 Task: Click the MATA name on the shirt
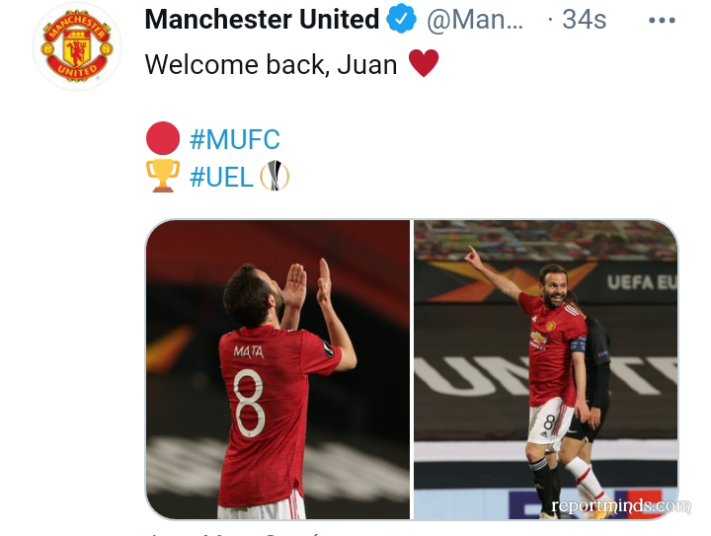pyautogui.click(x=249, y=351)
